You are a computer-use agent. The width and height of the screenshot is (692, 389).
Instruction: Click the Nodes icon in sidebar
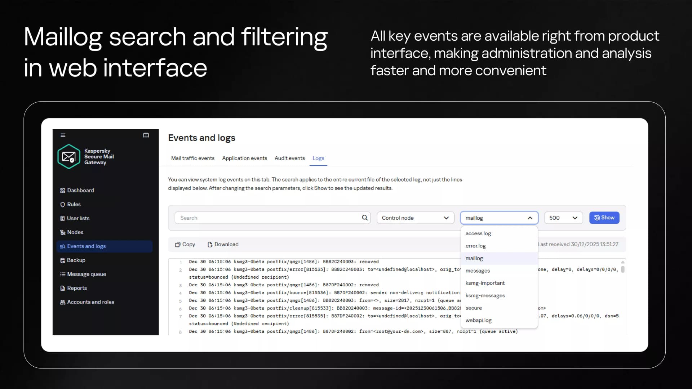[x=63, y=232]
